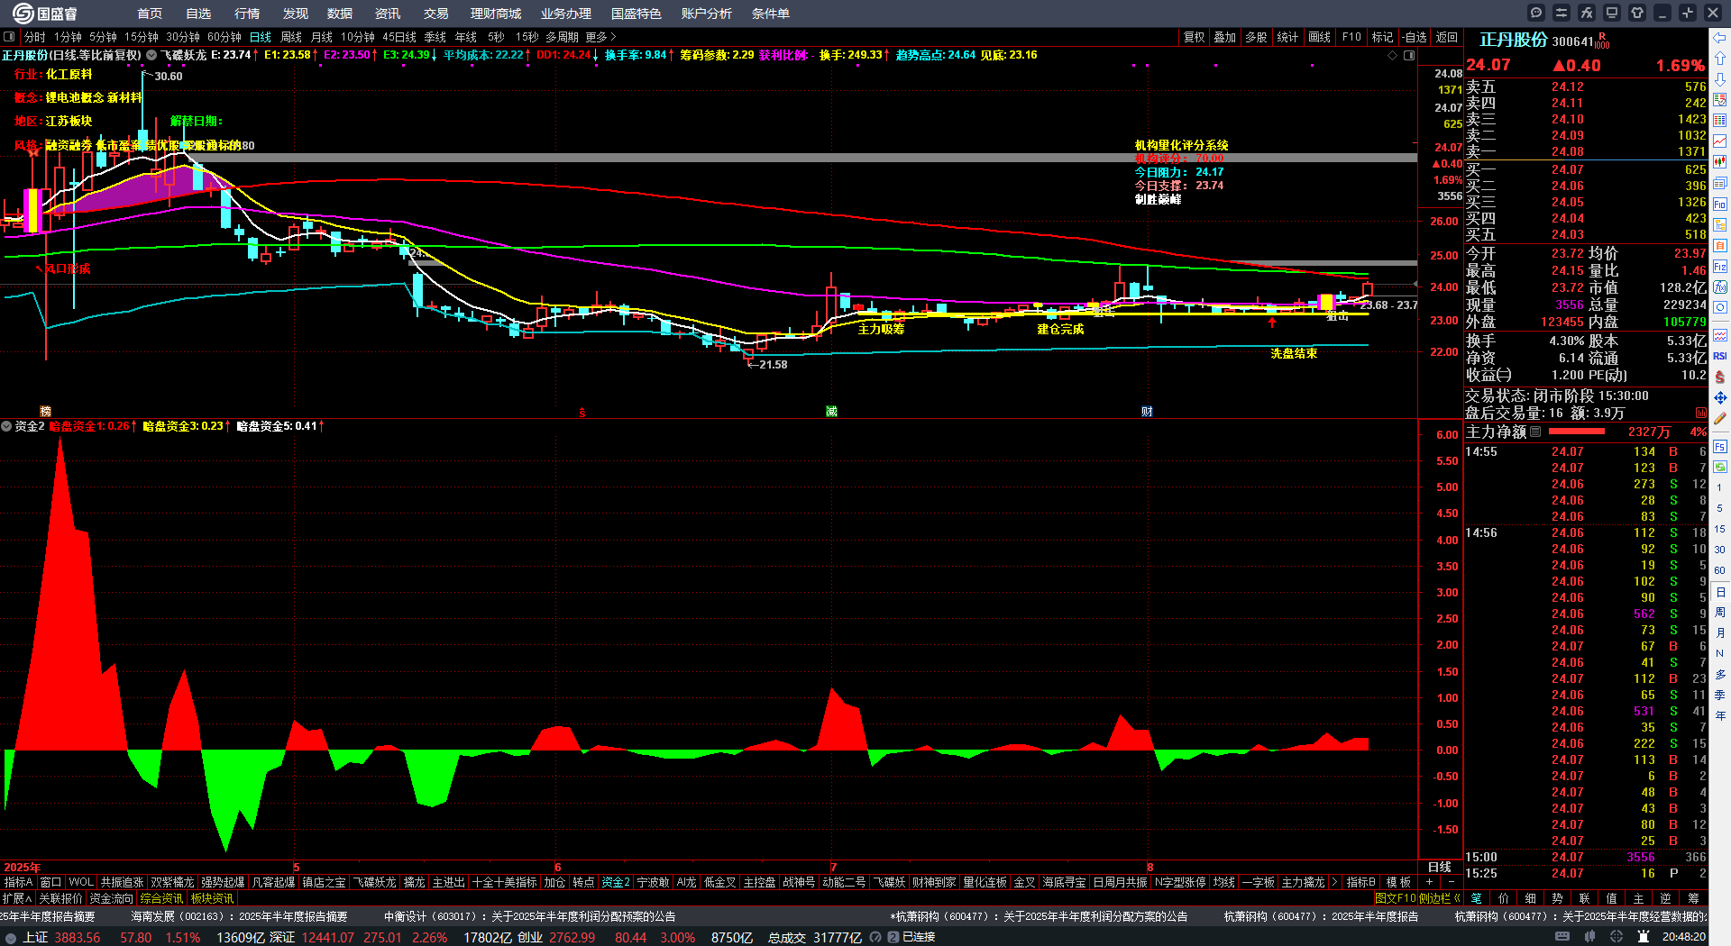Click the 财 marker on the timeline

pos(1147,412)
